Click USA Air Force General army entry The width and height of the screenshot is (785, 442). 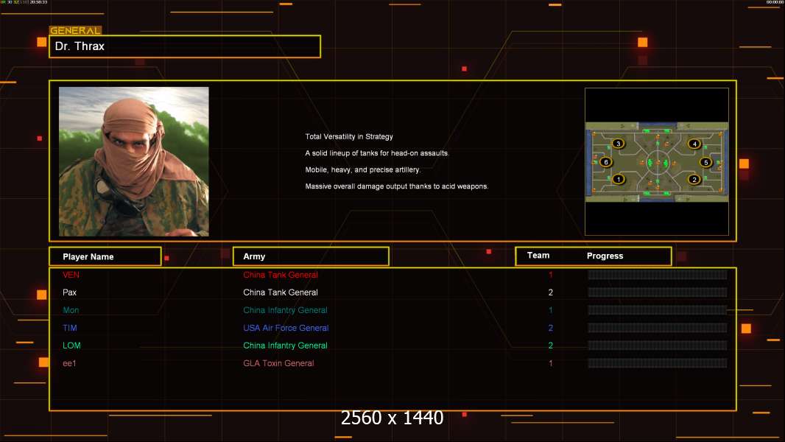coord(286,328)
